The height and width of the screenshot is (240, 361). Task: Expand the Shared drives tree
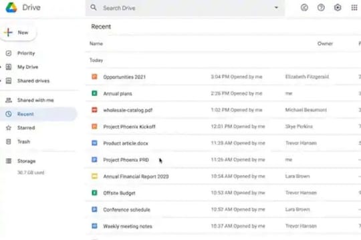click(x=1, y=81)
